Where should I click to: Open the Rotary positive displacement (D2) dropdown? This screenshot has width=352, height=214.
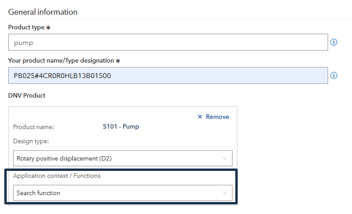[x=121, y=158]
